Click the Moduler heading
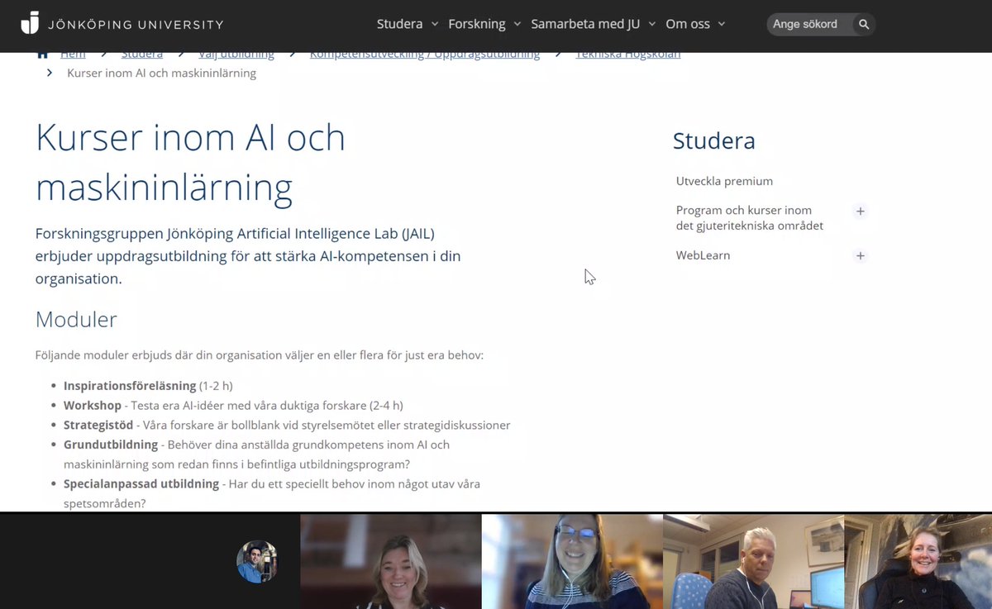Screen dimensions: 992x609 pyautogui.click(x=76, y=319)
